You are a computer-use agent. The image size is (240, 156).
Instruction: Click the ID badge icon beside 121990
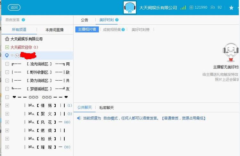pos(191,7)
